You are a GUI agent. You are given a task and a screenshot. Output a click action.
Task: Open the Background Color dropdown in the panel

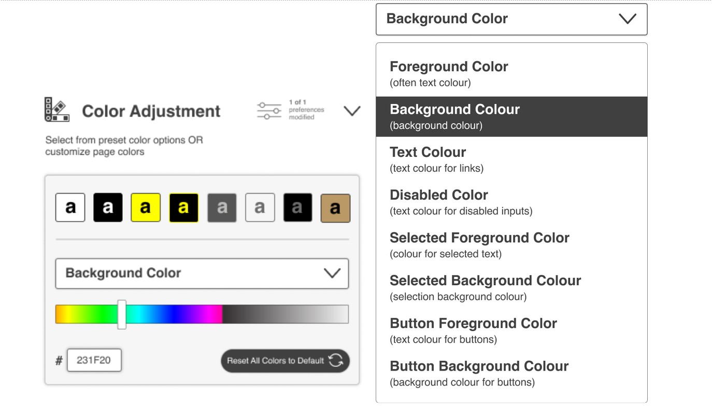point(202,273)
